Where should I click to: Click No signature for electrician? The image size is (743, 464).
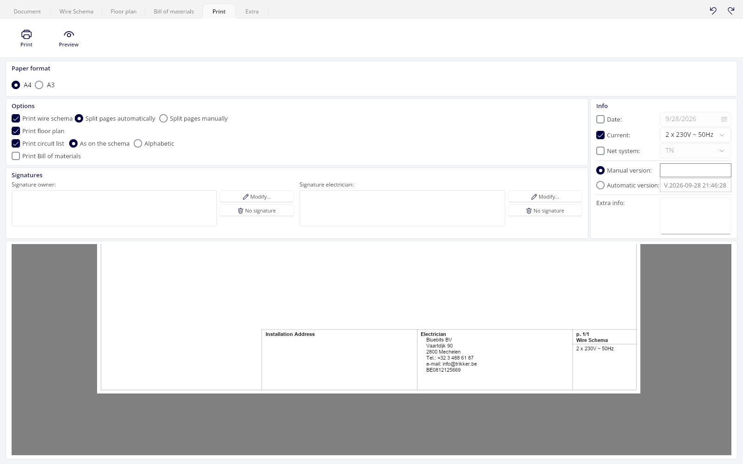point(545,211)
